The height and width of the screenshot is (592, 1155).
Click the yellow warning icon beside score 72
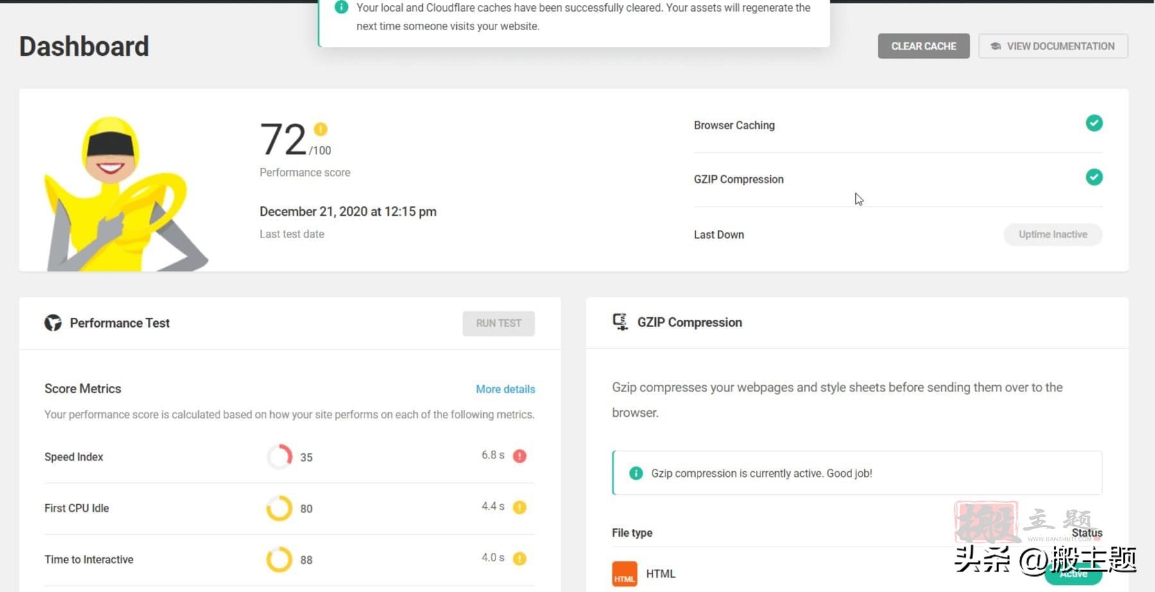pyautogui.click(x=320, y=129)
